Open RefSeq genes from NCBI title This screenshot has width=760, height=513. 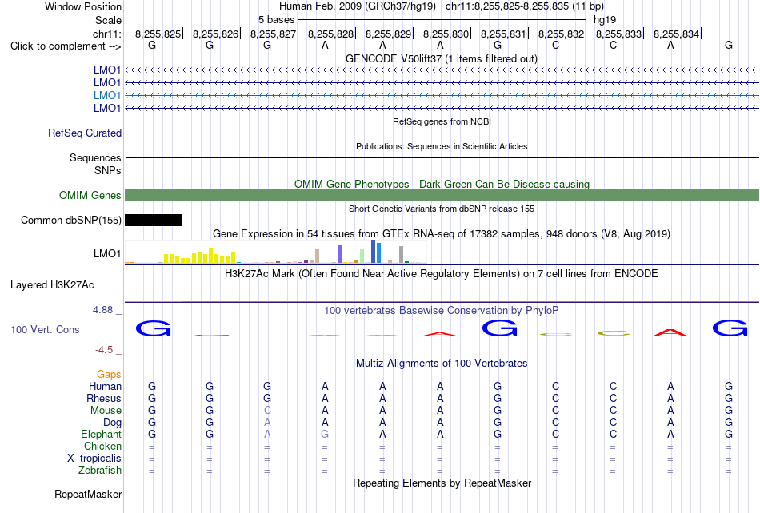(x=442, y=121)
